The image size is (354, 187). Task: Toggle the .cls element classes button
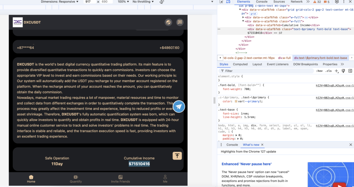[x=328, y=71]
